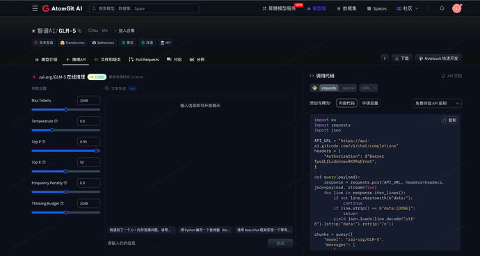The height and width of the screenshot is (256, 480).
Task: Click the 文本生成 tag
Action: click(x=44, y=42)
